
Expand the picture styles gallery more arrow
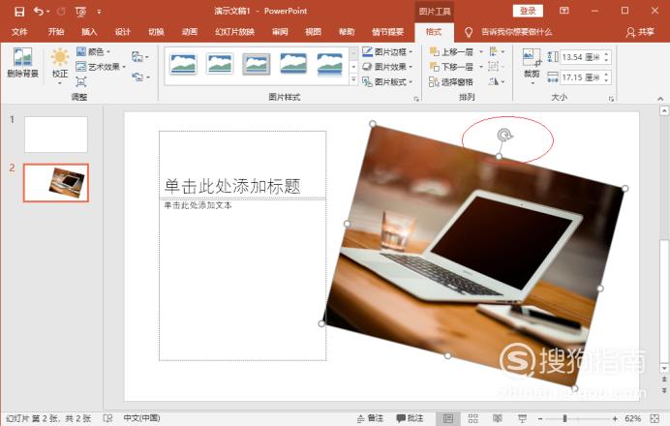(x=353, y=79)
